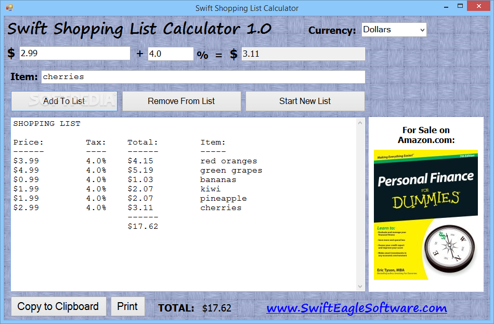Click the Start New List button

click(x=305, y=101)
